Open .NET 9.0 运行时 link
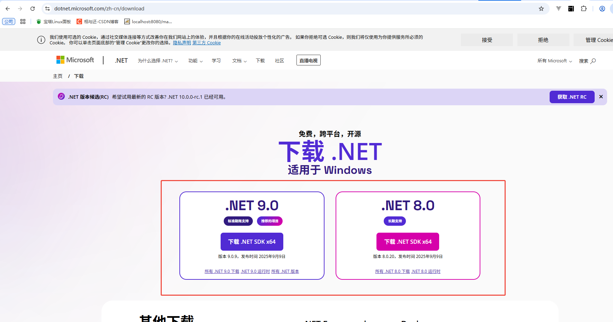Viewport: 613px width, 322px height. (x=255, y=271)
